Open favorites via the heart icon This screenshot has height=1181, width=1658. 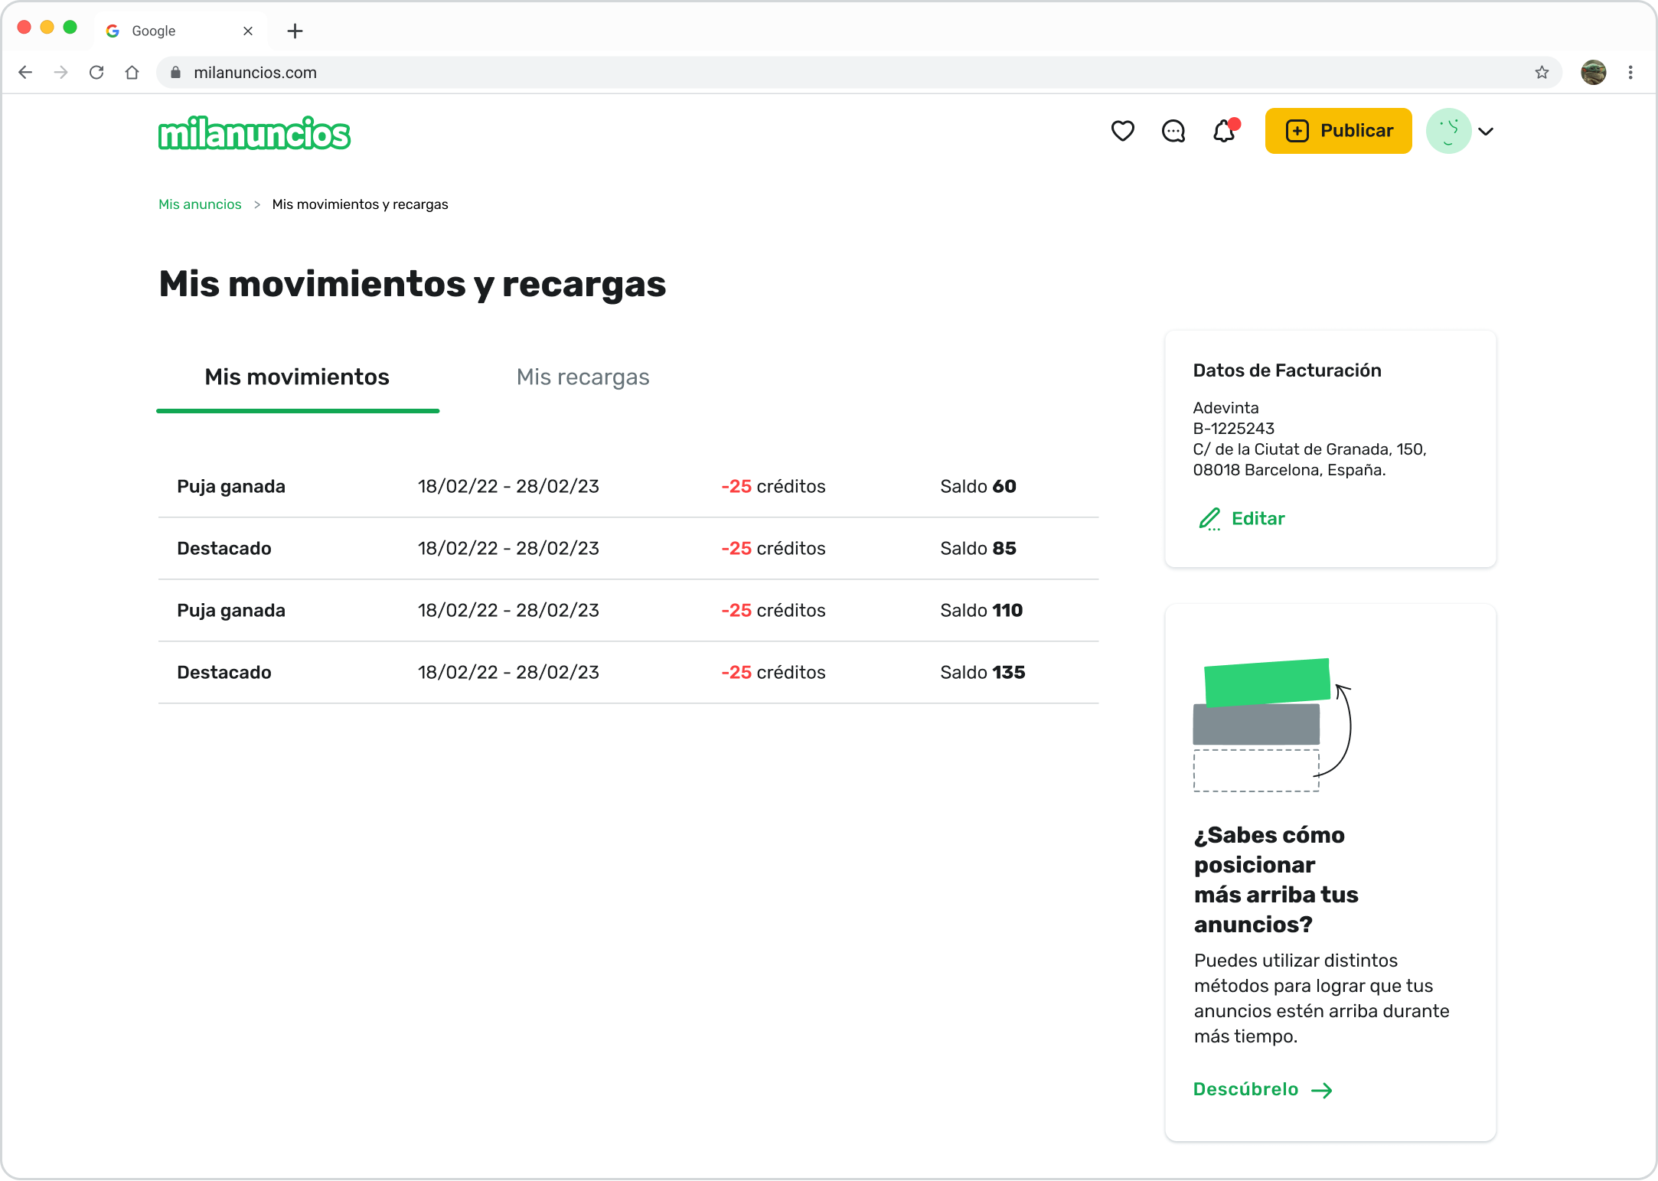(1122, 131)
